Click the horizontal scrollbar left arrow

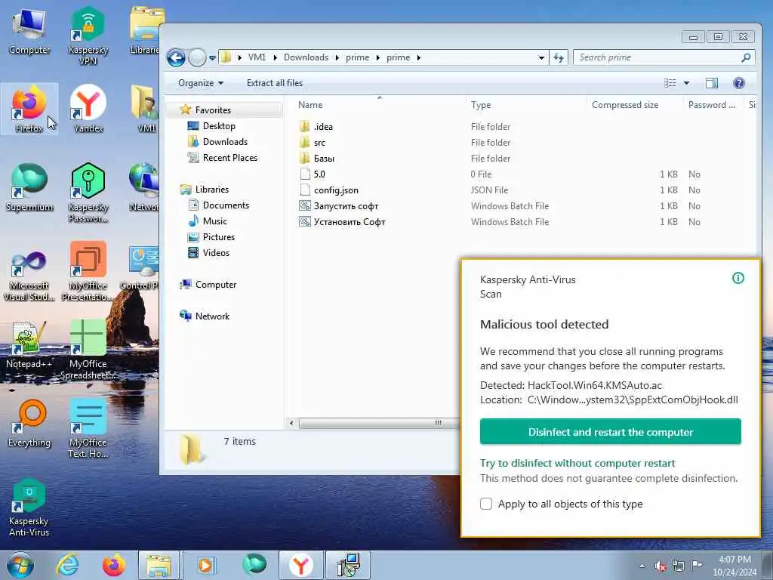[x=291, y=423]
